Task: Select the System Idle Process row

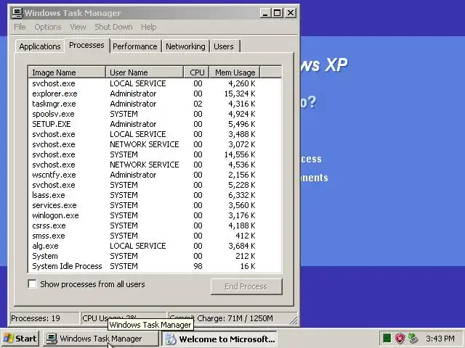Action: [155, 266]
